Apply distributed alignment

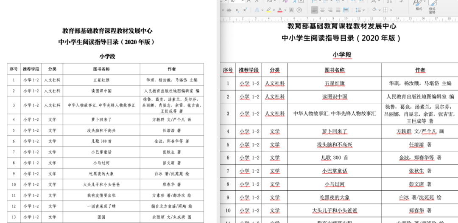click(x=346, y=10)
